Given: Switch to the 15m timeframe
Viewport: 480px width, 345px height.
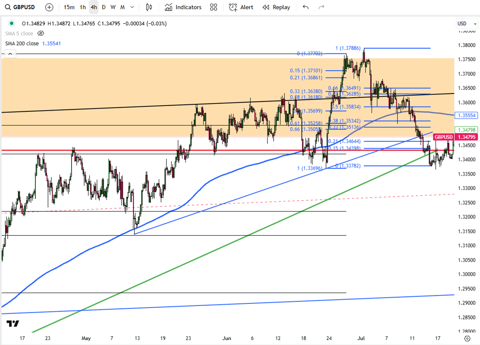Looking at the screenshot, I should 69,7.
